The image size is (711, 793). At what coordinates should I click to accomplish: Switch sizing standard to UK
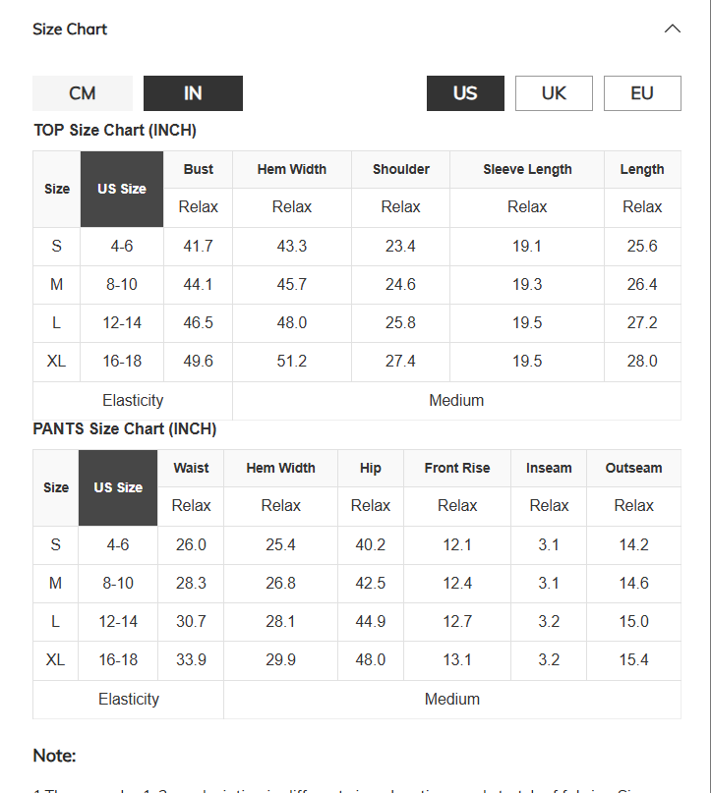(x=554, y=93)
